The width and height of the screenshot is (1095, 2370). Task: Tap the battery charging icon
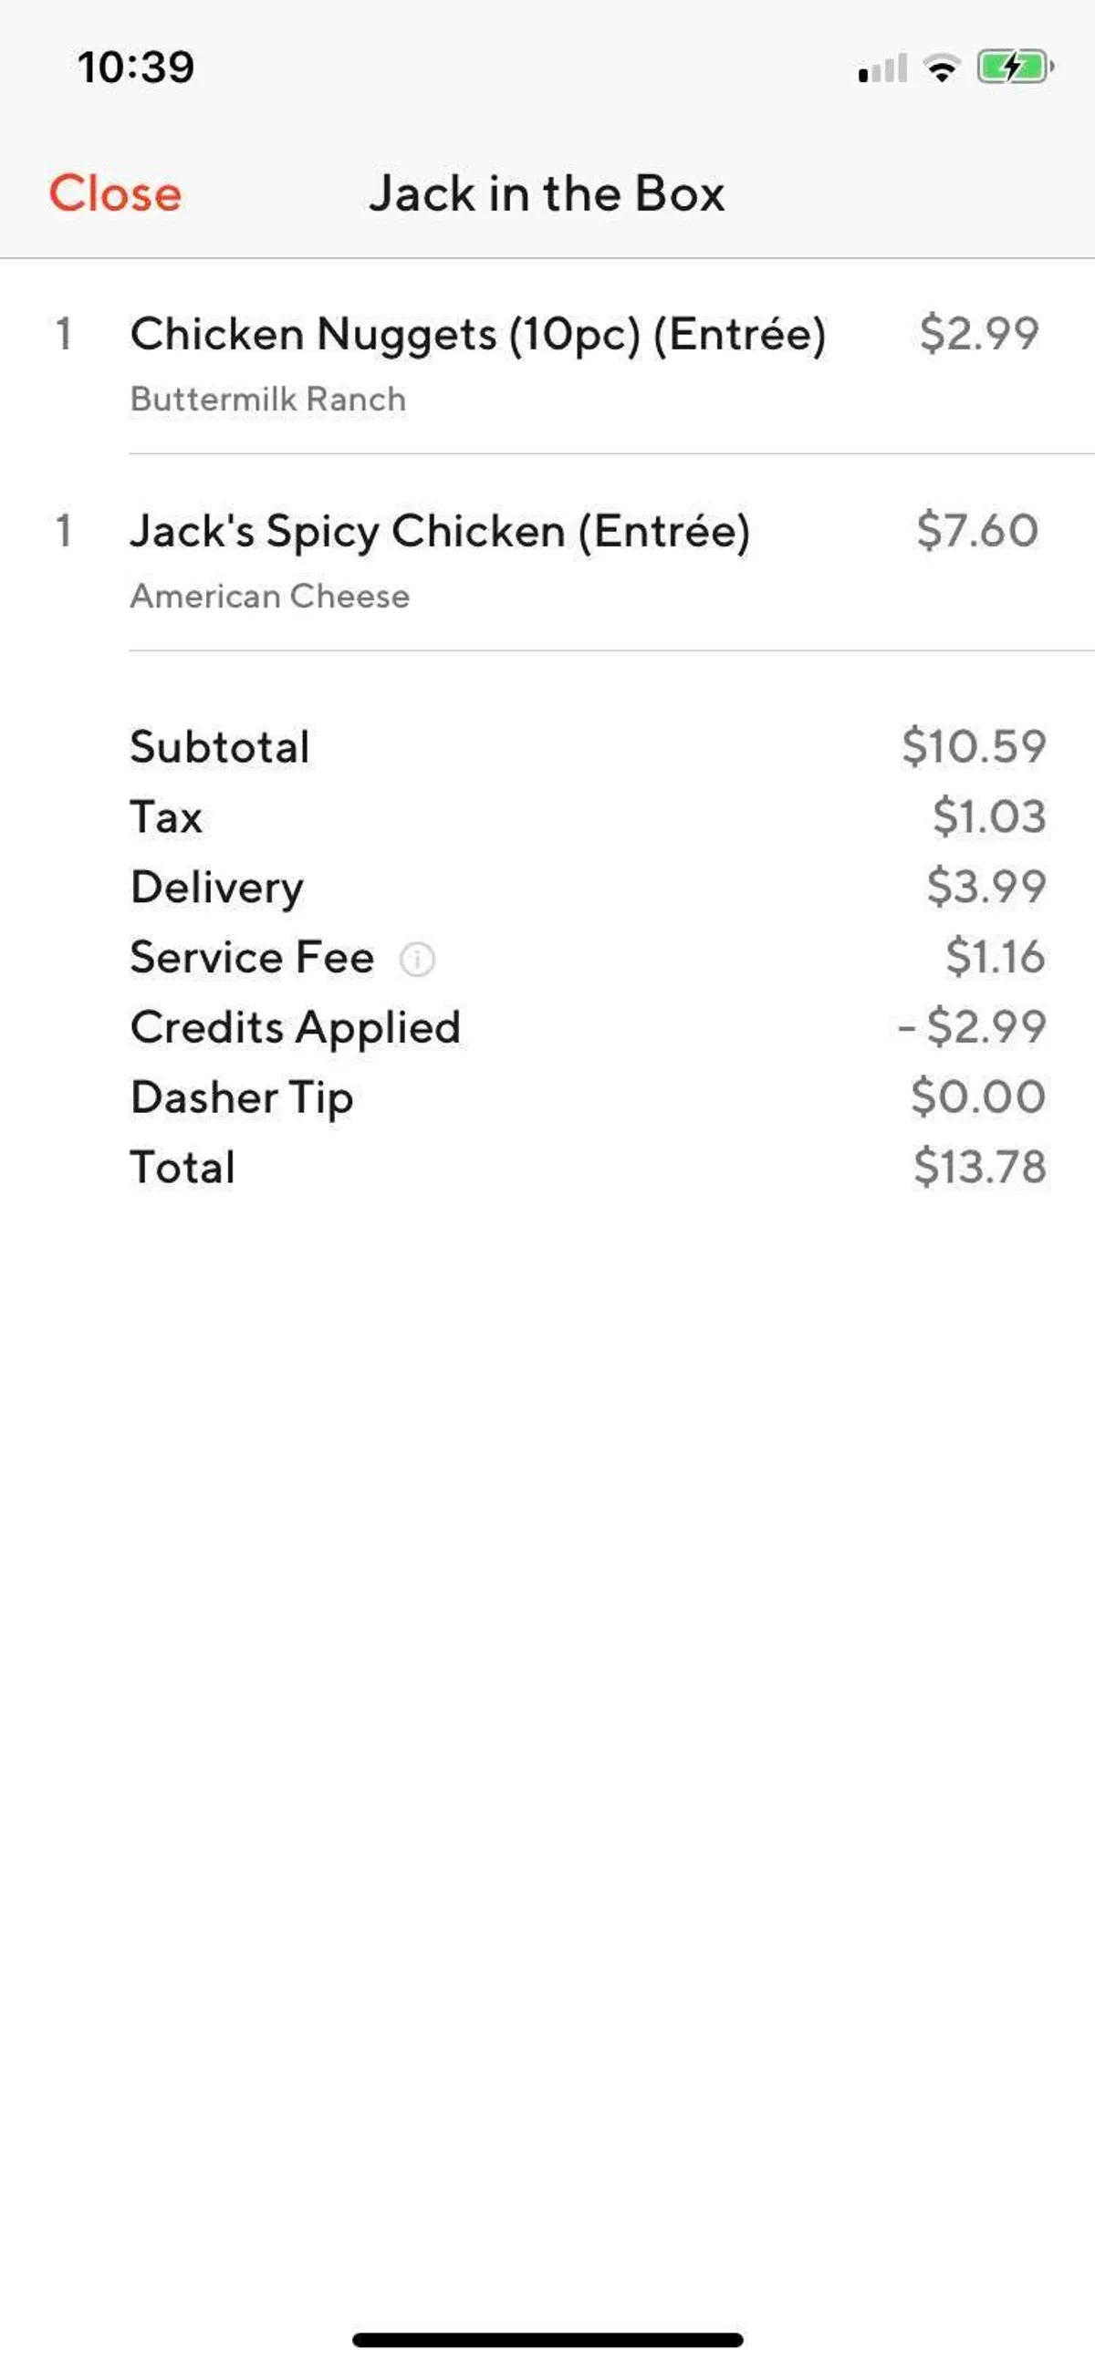click(x=1014, y=68)
